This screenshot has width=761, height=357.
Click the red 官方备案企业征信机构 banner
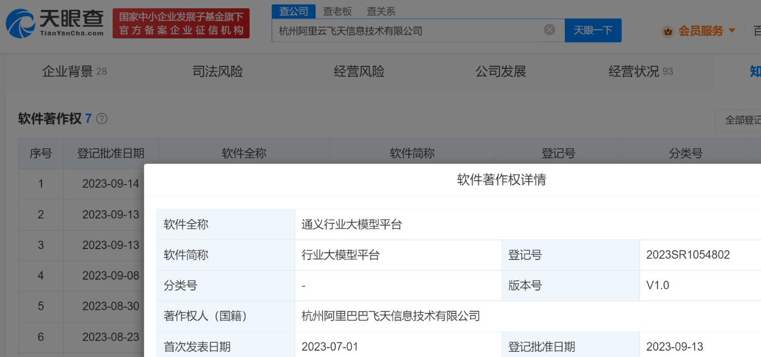click(x=181, y=23)
